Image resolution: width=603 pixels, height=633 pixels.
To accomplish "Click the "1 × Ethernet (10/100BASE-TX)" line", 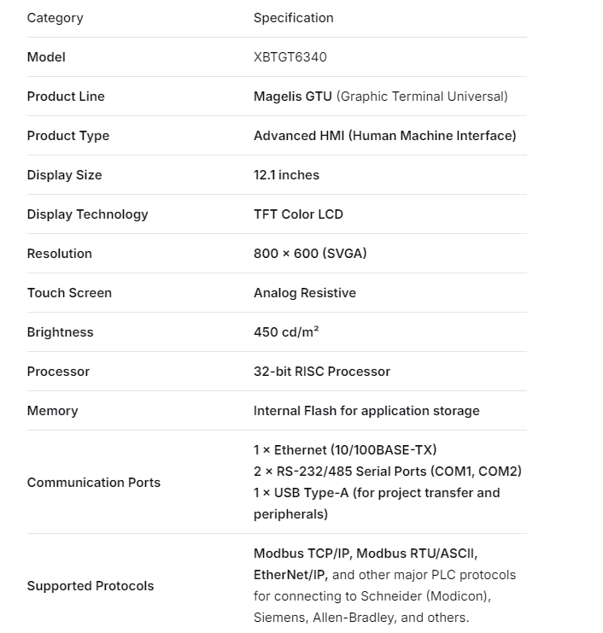I will point(345,450).
